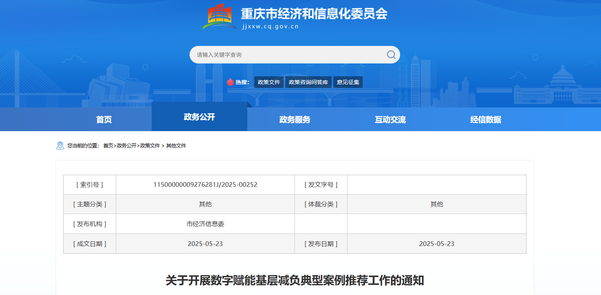Click the magnifier search icon
The width and height of the screenshot is (601, 295).
pos(391,54)
